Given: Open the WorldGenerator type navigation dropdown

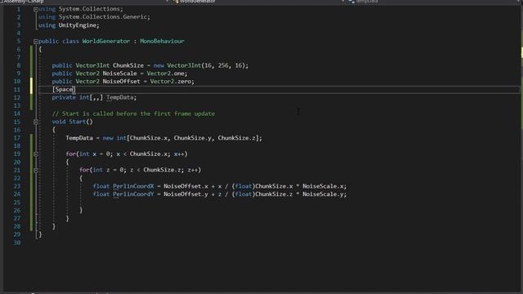Looking at the screenshot, I should pyautogui.click(x=260, y=2).
